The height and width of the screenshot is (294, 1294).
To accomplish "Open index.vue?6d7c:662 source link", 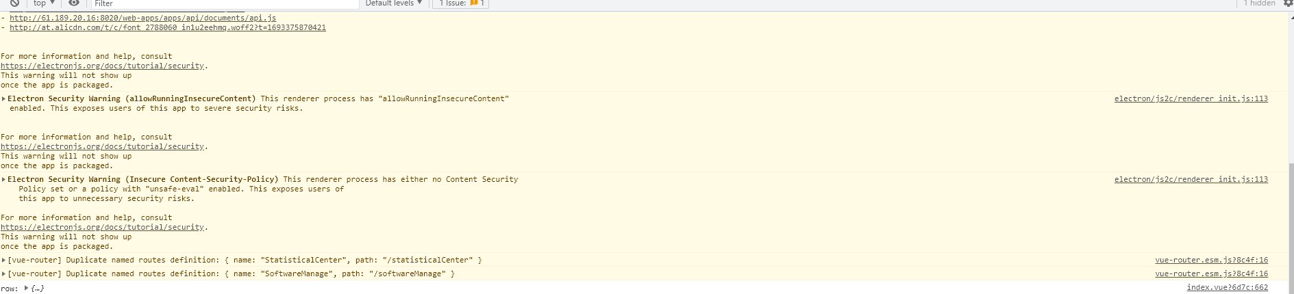I will pyautogui.click(x=1227, y=288).
